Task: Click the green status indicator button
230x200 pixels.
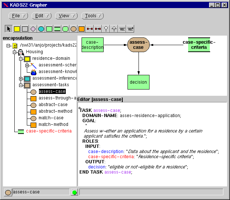Action: (x=74, y=192)
